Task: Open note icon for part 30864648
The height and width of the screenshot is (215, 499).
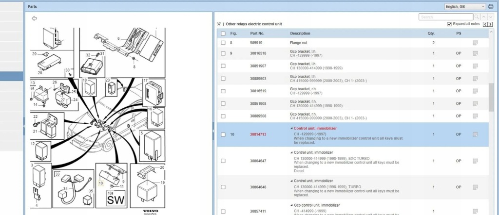Action: [x=476, y=187]
